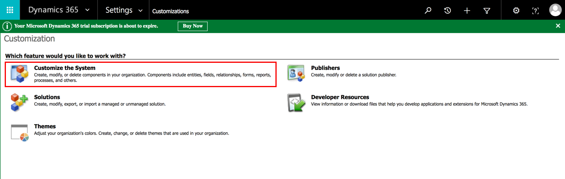
Task: Open the app launcher waffle icon
Action: [10, 10]
